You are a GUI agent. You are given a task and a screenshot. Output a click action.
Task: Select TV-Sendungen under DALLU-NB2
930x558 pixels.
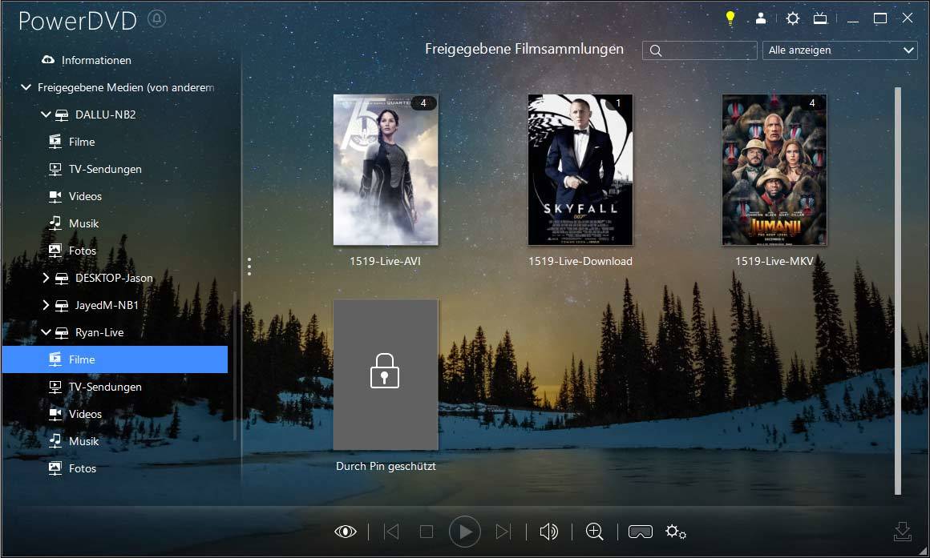tap(105, 169)
